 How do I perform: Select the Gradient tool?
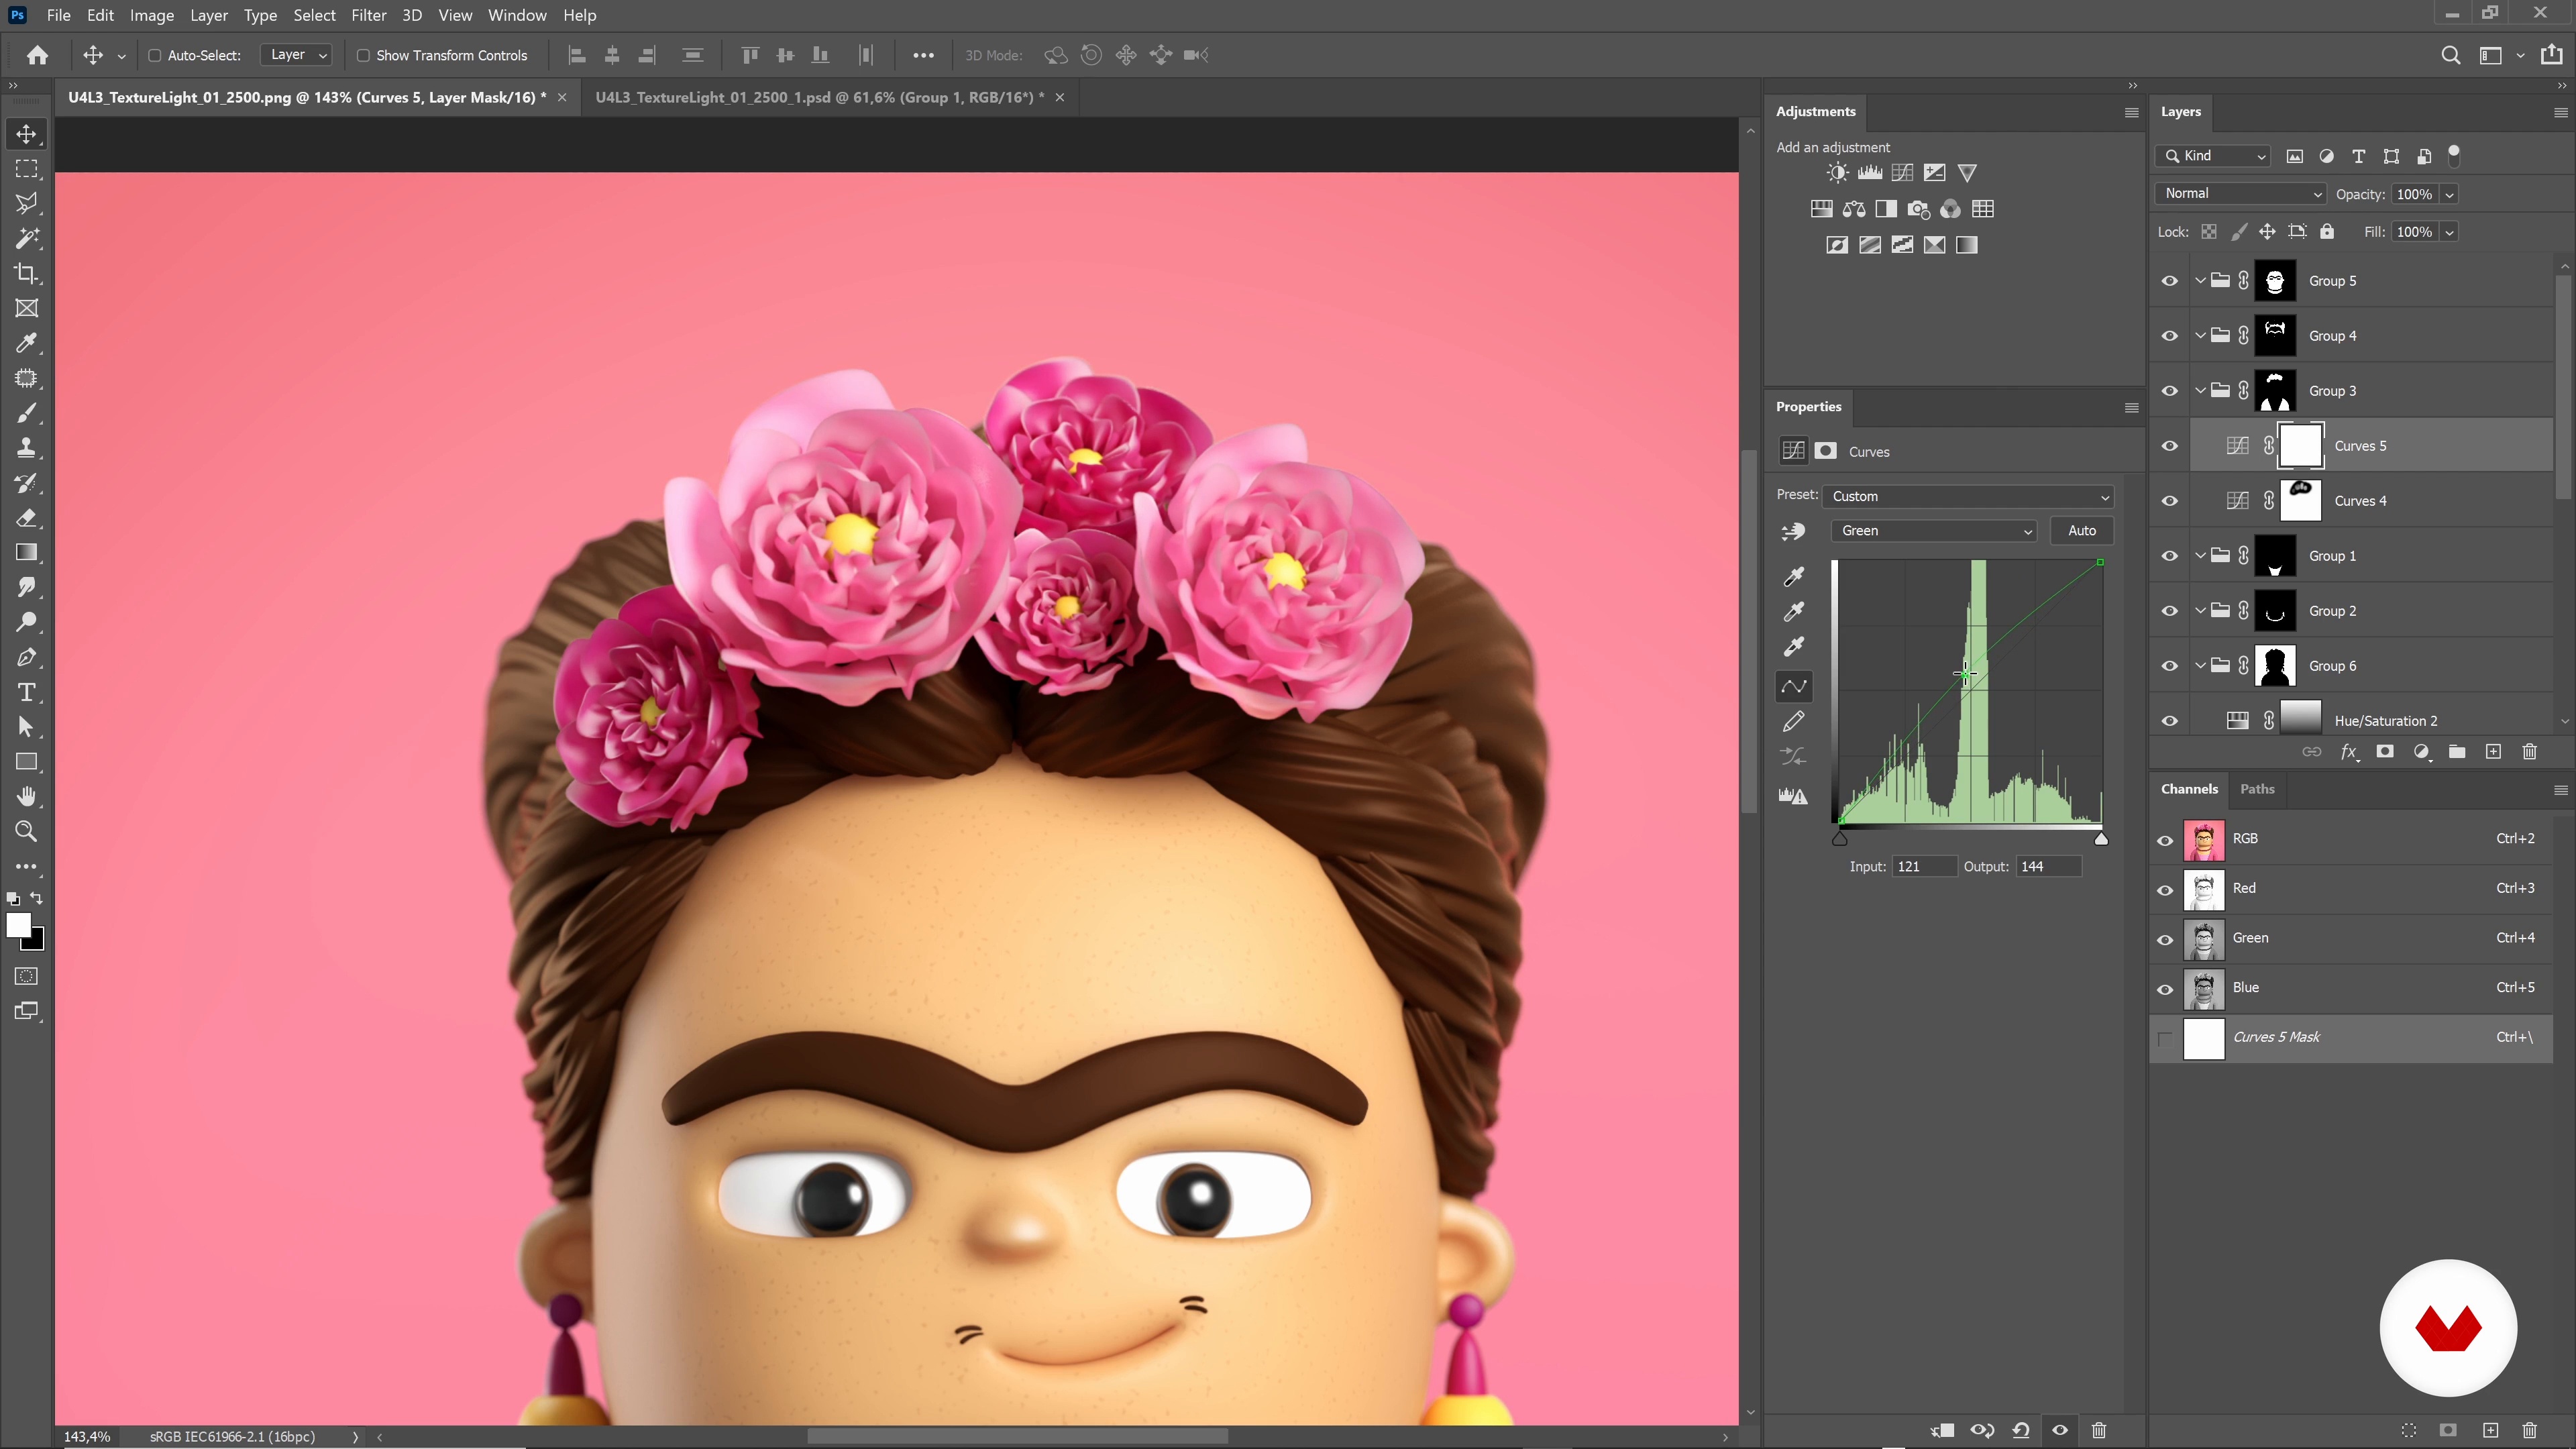pyautogui.click(x=27, y=553)
